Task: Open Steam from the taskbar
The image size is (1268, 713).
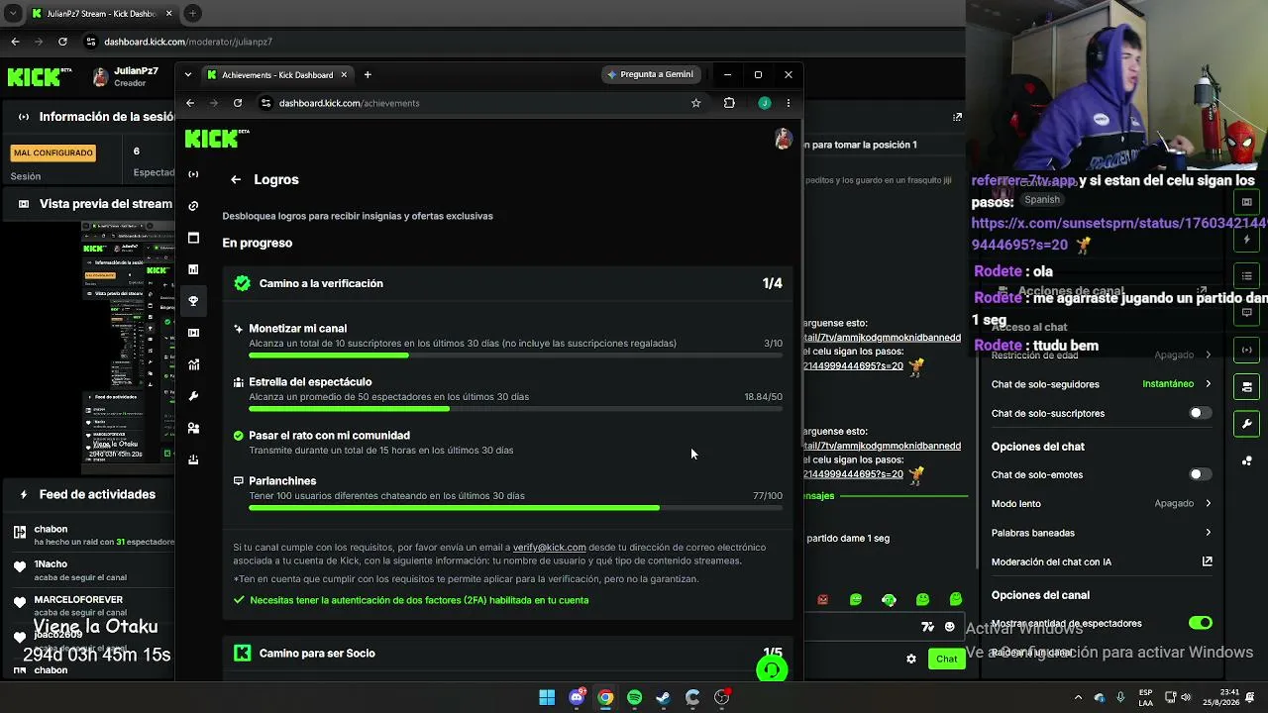Action: coord(663,697)
